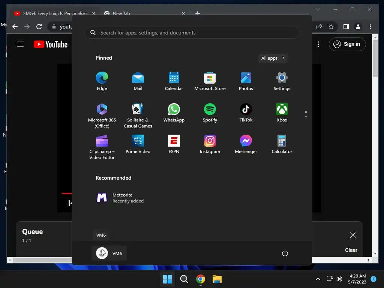This screenshot has height=288, width=384.
Task: Toggle Chrome side panel
Action: click(x=346, y=27)
